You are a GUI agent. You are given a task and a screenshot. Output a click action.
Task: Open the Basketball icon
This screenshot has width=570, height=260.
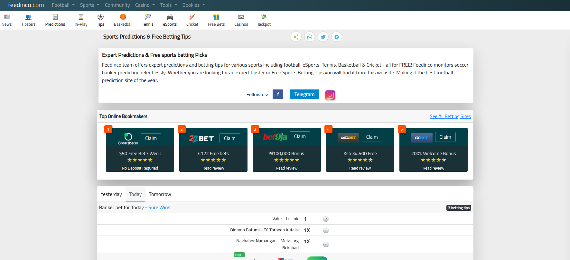123,17
